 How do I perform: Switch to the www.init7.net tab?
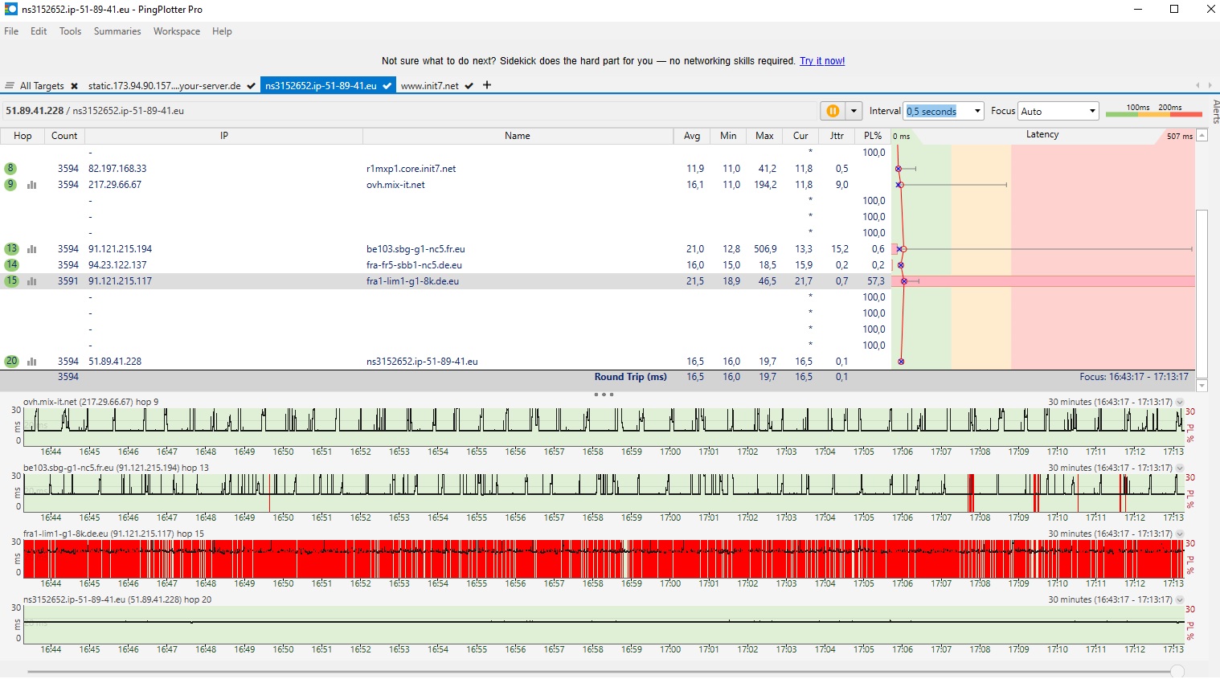pos(430,86)
